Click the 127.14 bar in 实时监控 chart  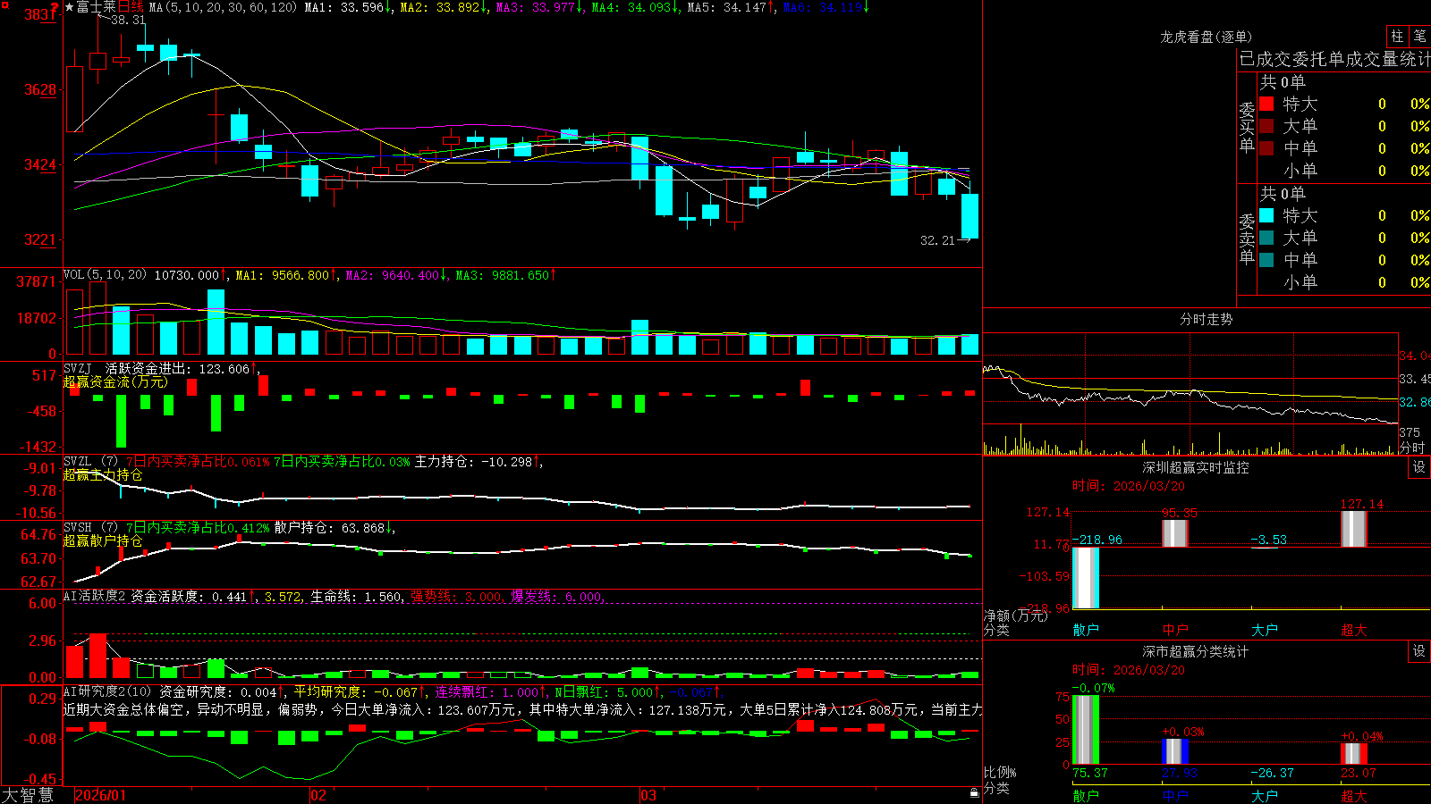(1354, 529)
